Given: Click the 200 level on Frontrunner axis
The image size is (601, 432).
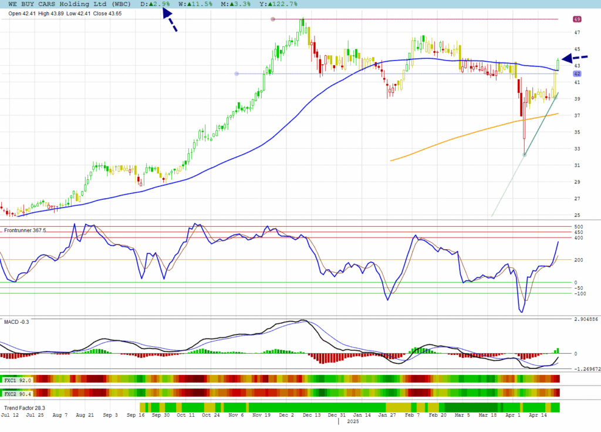Looking at the screenshot, I should [x=579, y=260].
